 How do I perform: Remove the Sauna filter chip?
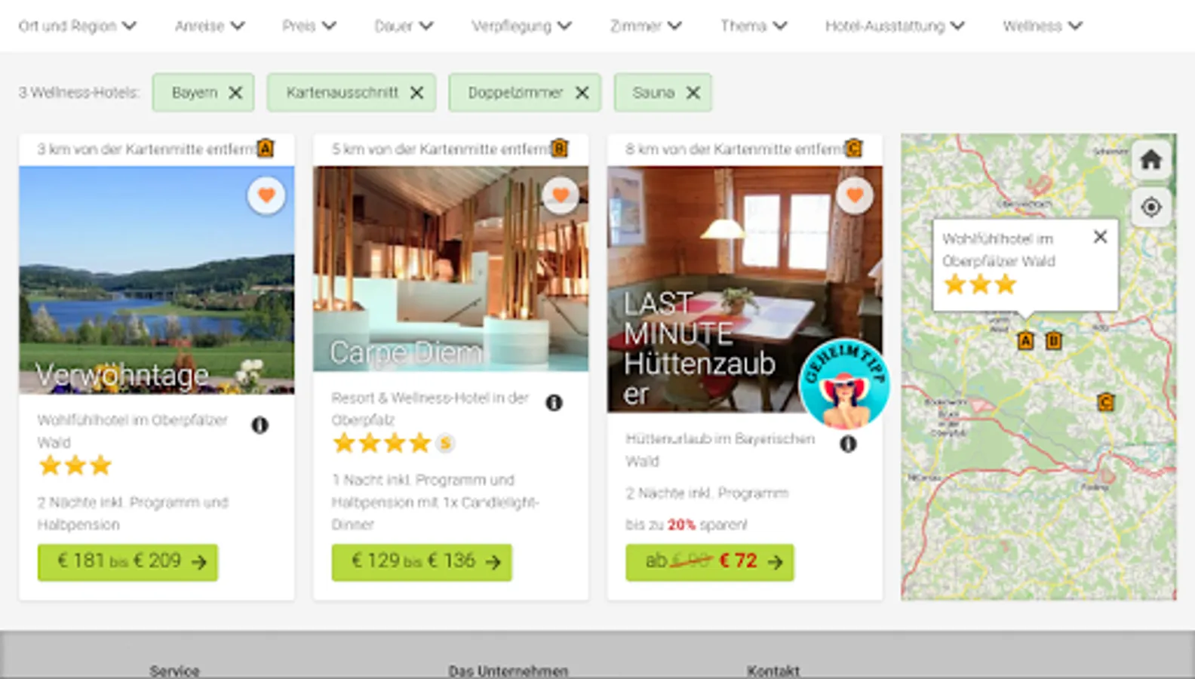pos(693,93)
